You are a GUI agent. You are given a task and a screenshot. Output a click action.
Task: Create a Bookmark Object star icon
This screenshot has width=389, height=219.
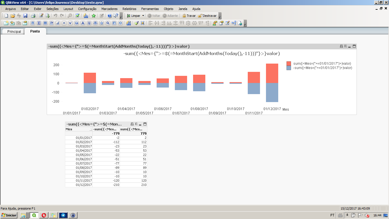click(x=102, y=23)
